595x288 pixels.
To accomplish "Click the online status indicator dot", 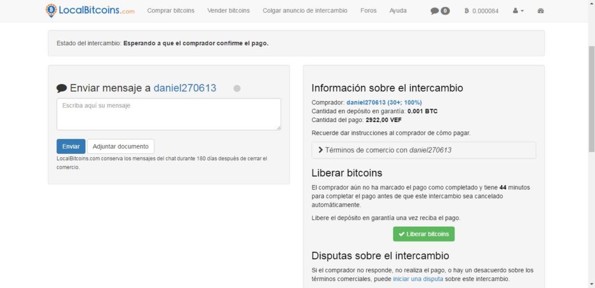I will [237, 88].
